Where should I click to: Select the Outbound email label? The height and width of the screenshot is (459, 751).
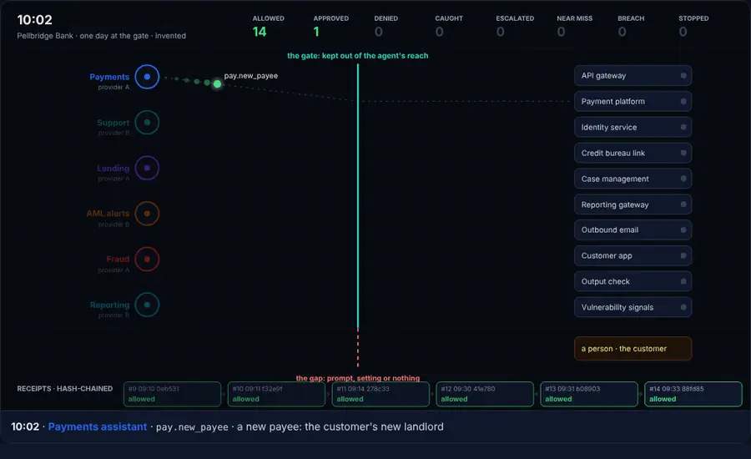pos(610,230)
